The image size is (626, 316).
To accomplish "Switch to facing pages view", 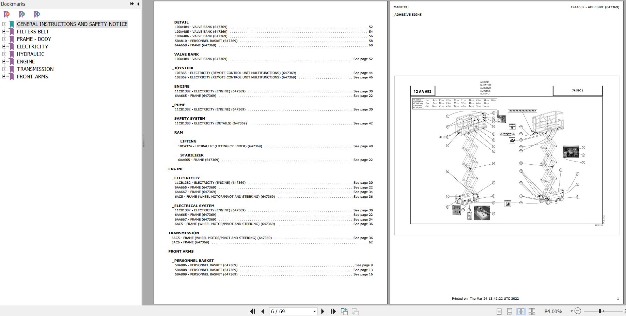I will [521, 311].
